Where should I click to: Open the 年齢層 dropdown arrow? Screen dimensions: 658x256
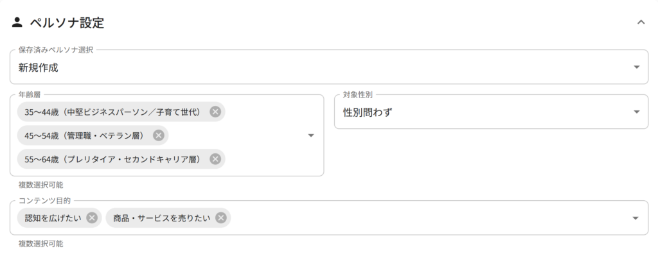[x=311, y=135]
